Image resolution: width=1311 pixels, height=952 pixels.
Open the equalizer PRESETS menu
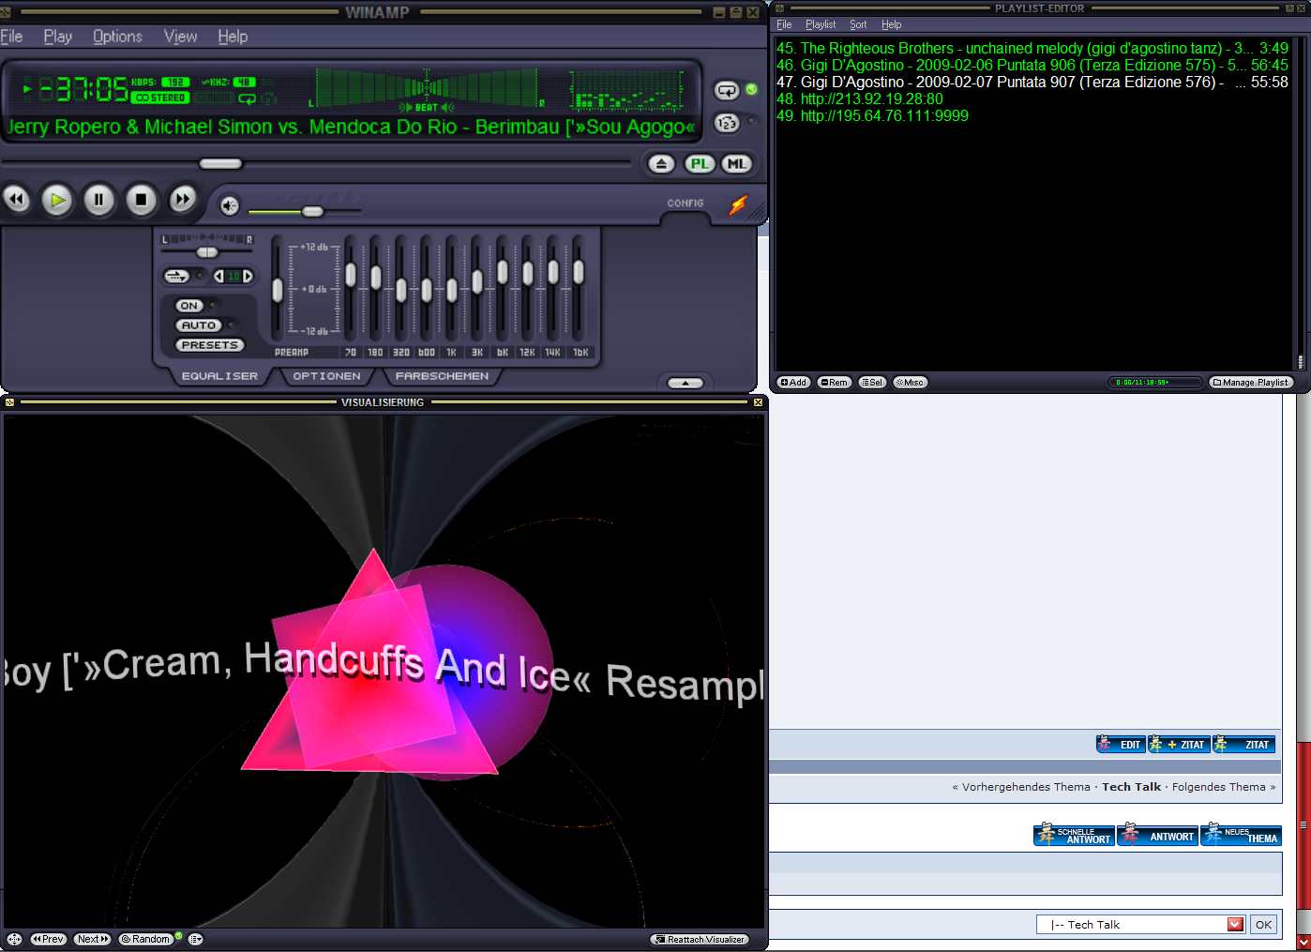tap(210, 345)
